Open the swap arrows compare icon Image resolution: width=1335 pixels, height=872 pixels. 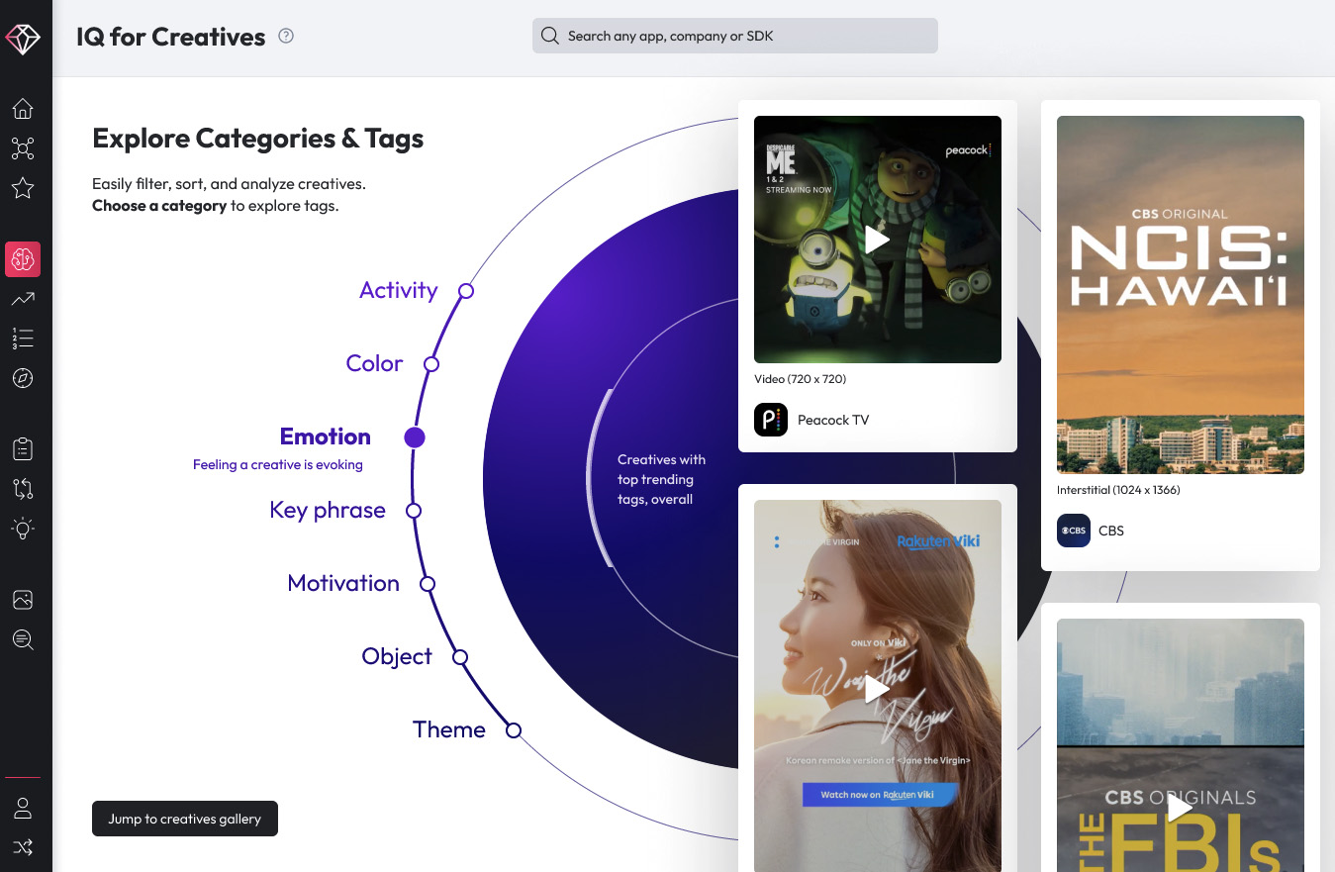point(23,489)
